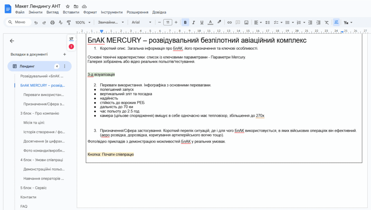The width and height of the screenshot is (371, 210).
Task: Click the bulleted list icon
Action: pyautogui.click(x=287, y=22)
